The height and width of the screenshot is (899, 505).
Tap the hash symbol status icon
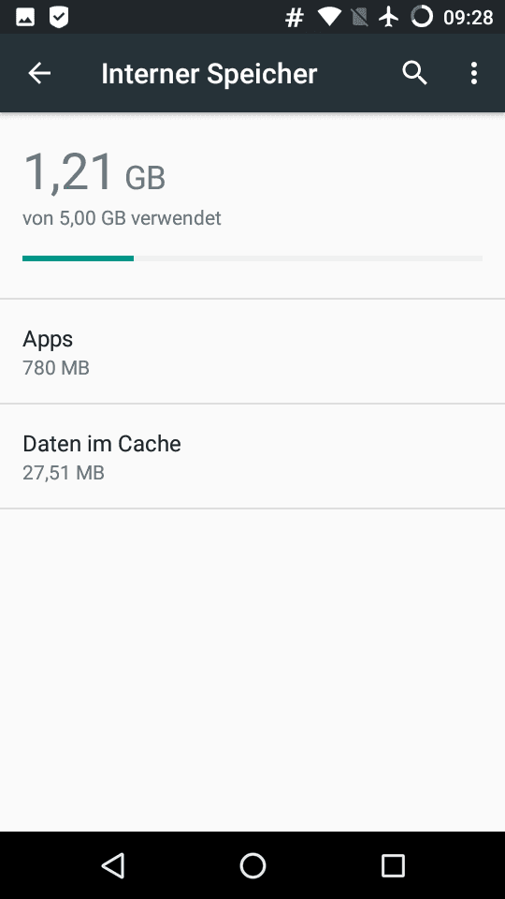[x=294, y=18]
